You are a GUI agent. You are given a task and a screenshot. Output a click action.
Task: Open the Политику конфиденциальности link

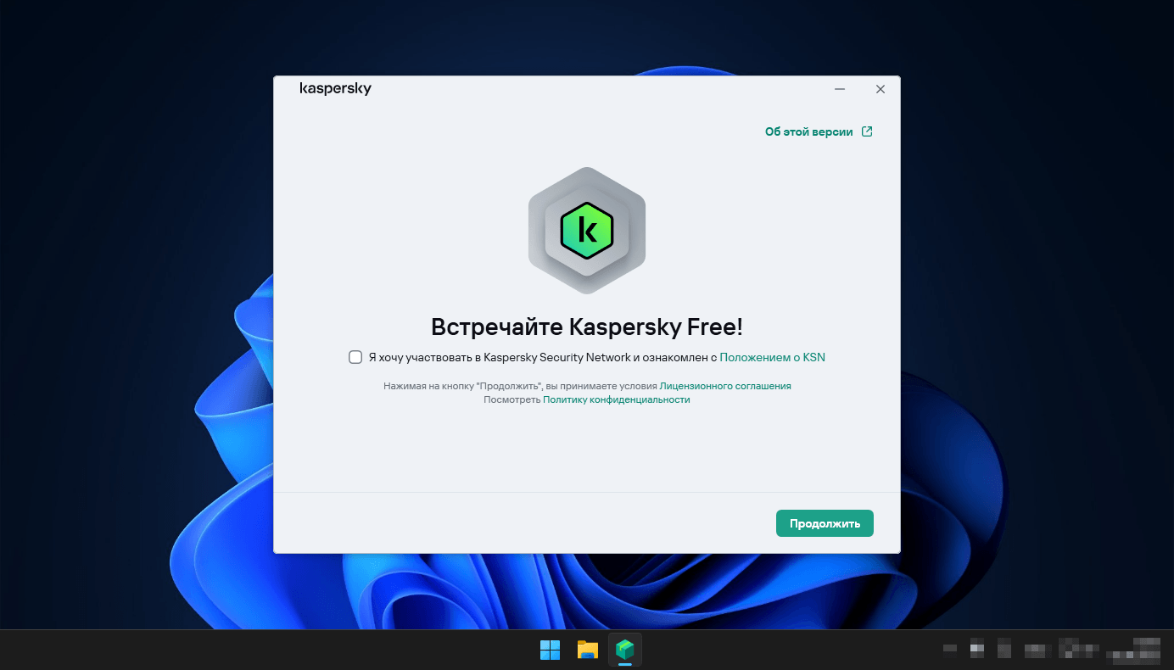pos(617,399)
